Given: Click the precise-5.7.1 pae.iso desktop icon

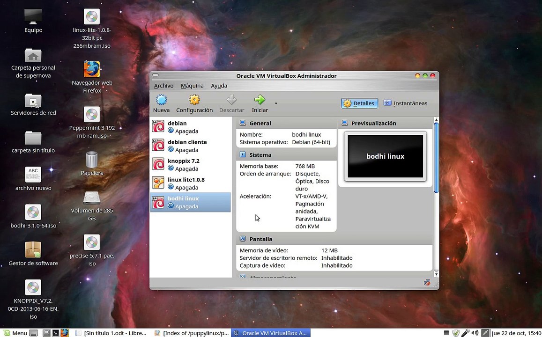Looking at the screenshot, I should (92, 242).
